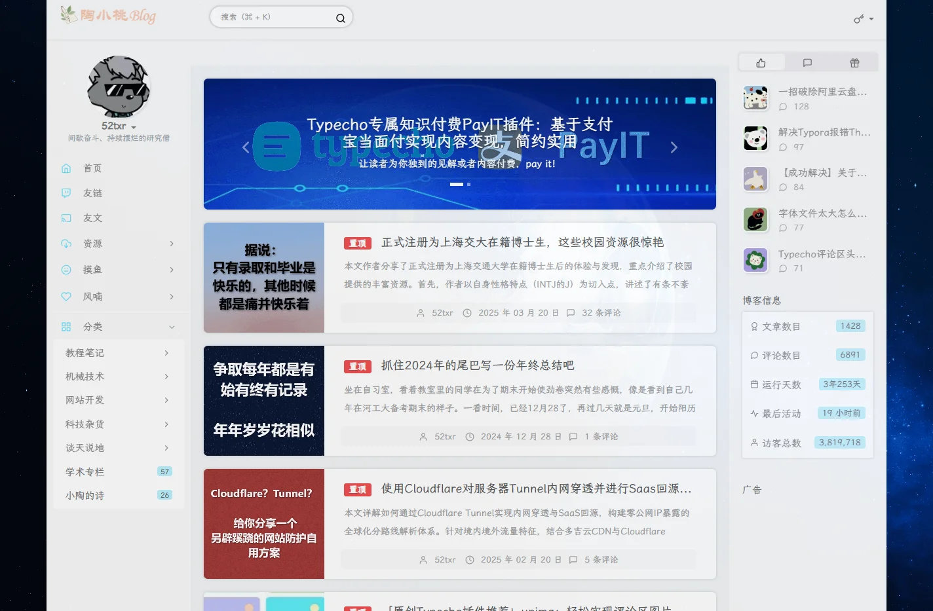Viewport: 933px width, 611px height.
Task: Expand the 教程笔记 category arrow
Action: coord(166,353)
